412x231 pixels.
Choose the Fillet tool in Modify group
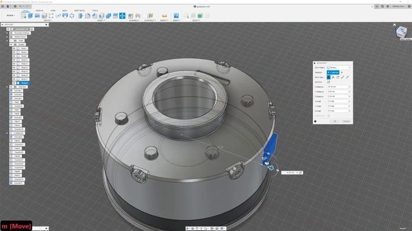click(x=88, y=15)
